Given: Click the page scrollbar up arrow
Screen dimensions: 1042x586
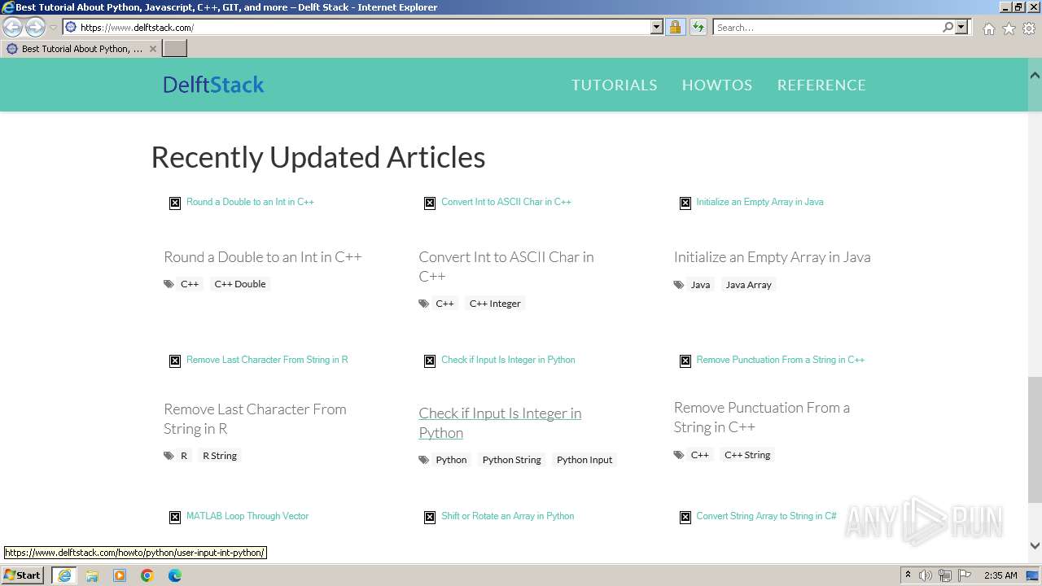Looking at the screenshot, I should [1035, 76].
